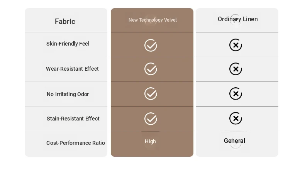The height and width of the screenshot is (173, 305).
Task: Click the No Irritating Odor row label
Action: 68,94
